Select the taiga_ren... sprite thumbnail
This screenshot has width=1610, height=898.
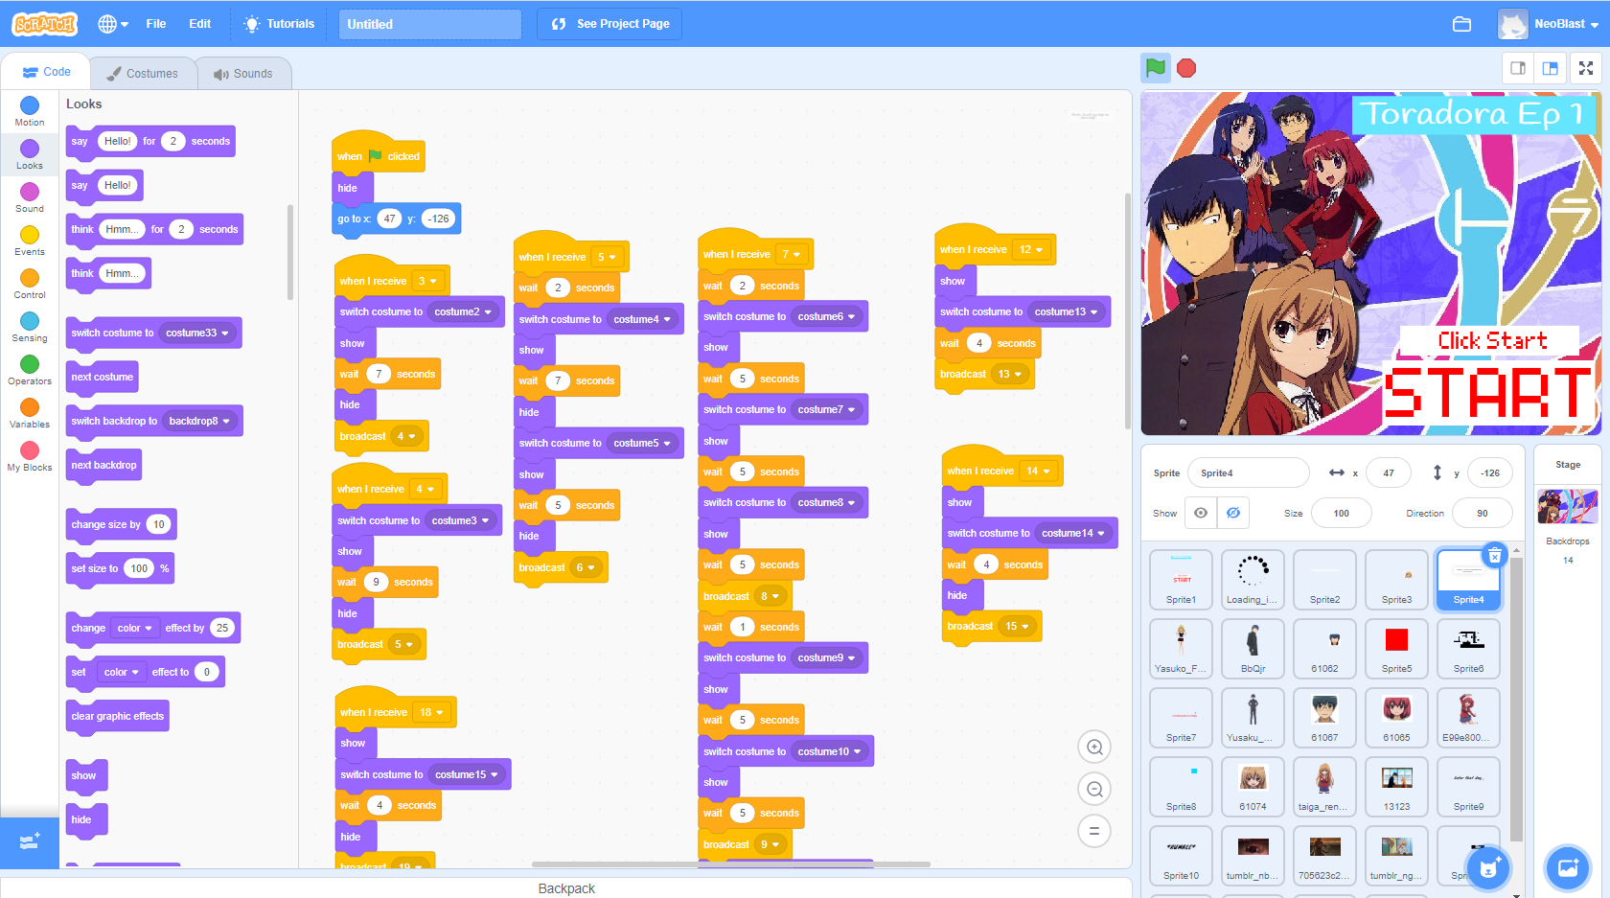pos(1324,787)
